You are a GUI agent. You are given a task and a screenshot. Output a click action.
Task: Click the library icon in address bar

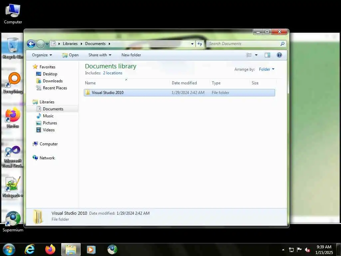pyautogui.click(x=53, y=44)
